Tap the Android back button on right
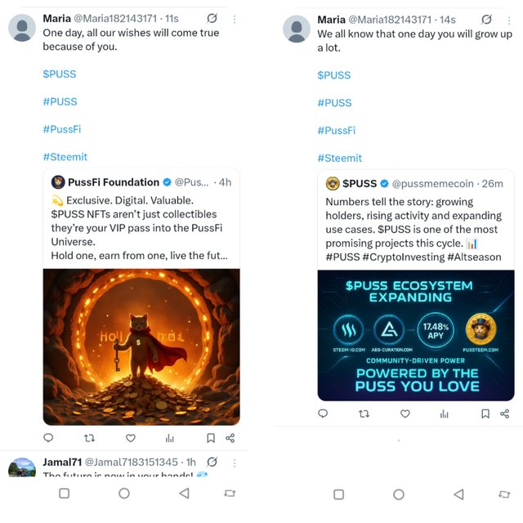Image resolution: width=523 pixels, height=523 pixels. 458,494
